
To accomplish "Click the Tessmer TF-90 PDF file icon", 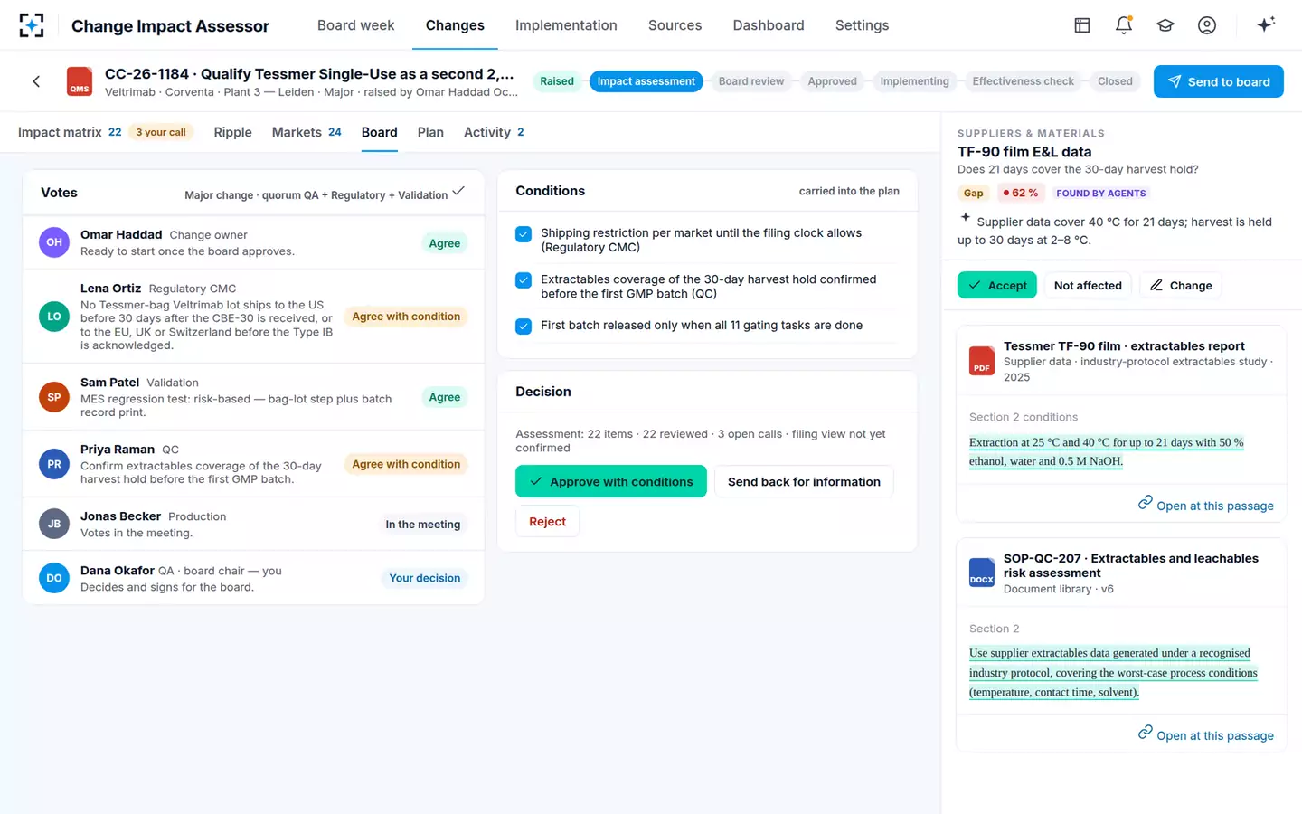I will point(982,361).
